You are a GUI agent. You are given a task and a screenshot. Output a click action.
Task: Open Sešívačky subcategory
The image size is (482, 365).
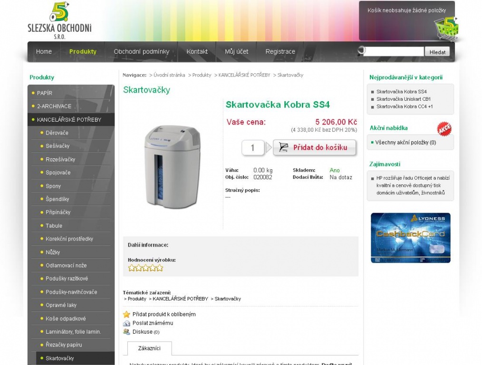click(58, 146)
